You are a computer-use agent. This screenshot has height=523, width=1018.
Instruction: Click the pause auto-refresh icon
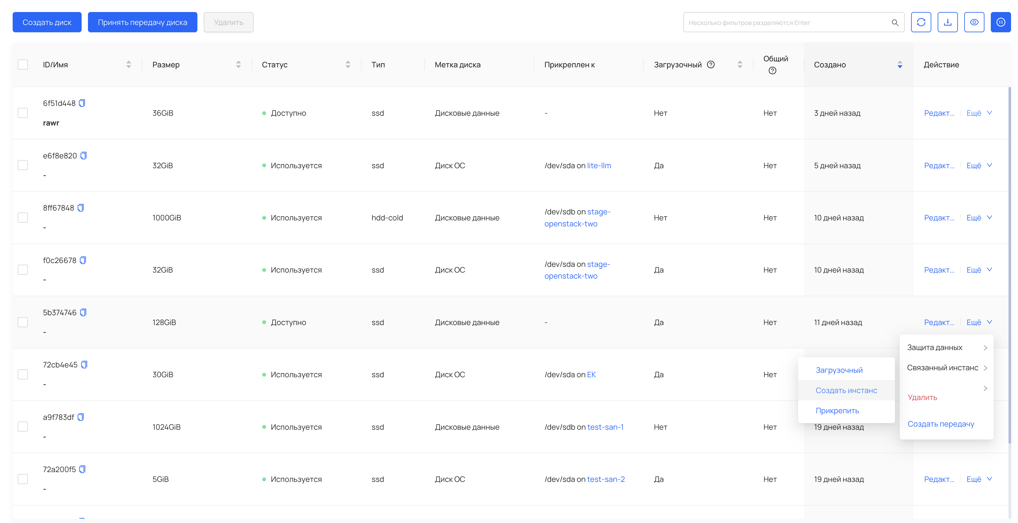tap(1000, 22)
